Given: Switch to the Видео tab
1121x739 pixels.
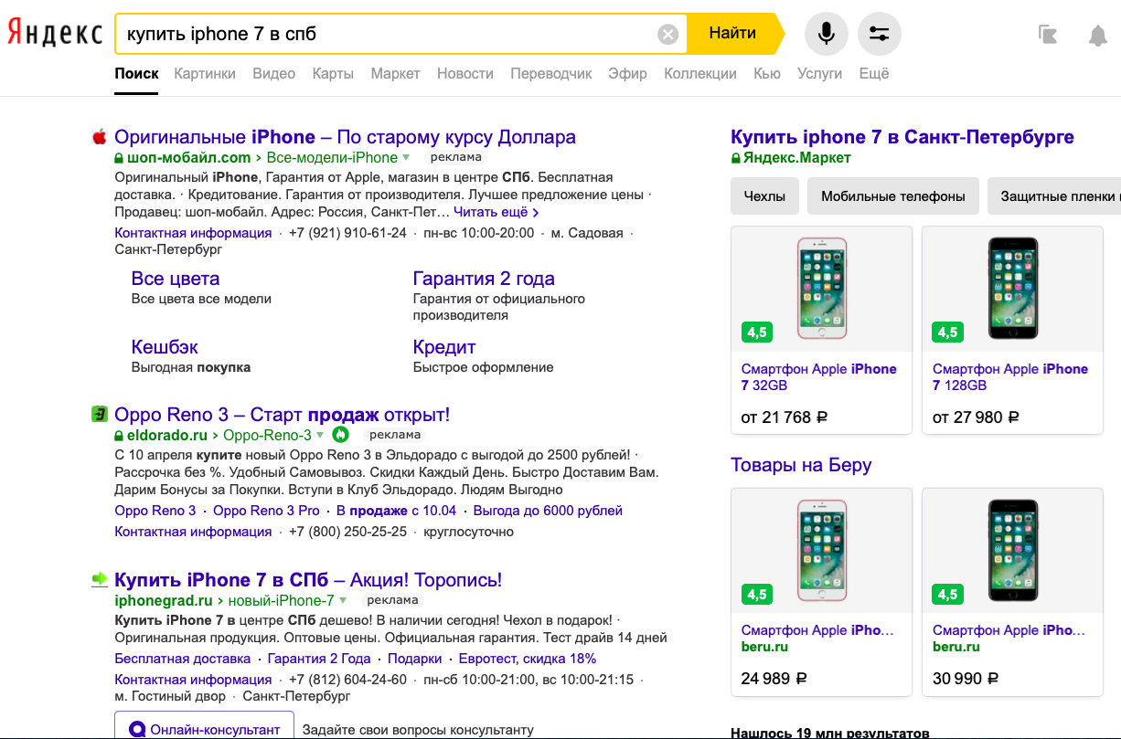Looking at the screenshot, I should tap(274, 73).
